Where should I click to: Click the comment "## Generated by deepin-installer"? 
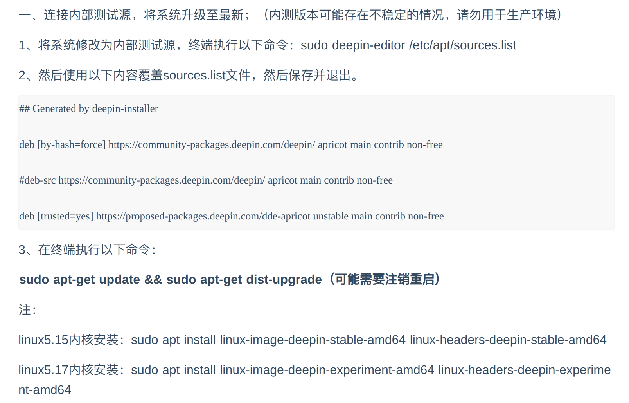point(89,108)
